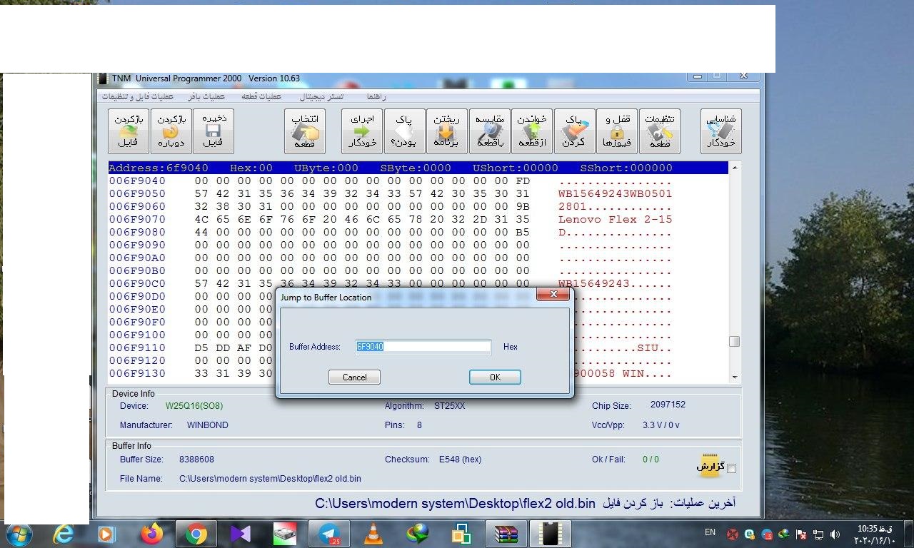Click the Buffer Address input field
The image size is (914, 548).
pyautogui.click(x=423, y=347)
